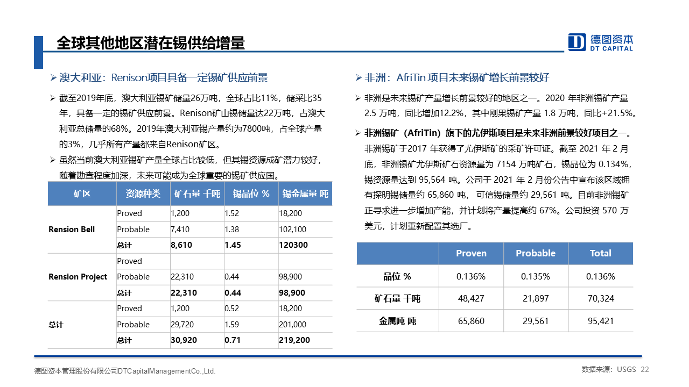
Task: Select bold 98,900 in Rension Project total row
Action: point(292,293)
